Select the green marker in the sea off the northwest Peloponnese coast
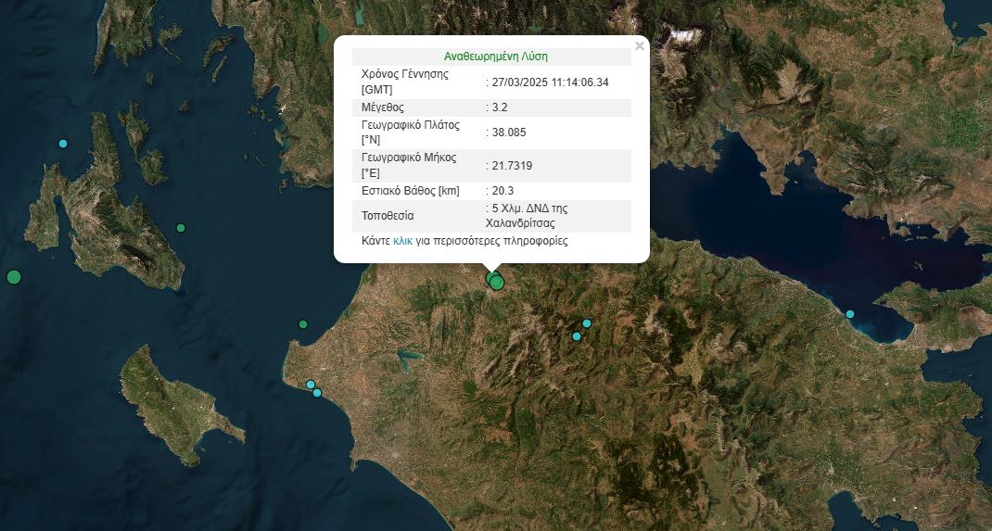The width and height of the screenshot is (992, 531). click(x=303, y=324)
